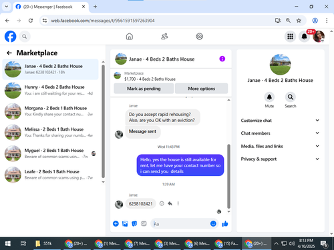Mute the conversation with the bell icon
Viewport: 334px width, 250px height.
269,97
